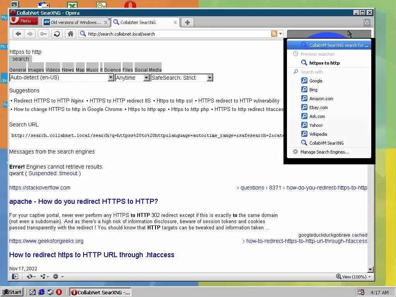Viewport: 396px width, 297px height.
Task: Choose Ask.com in the search engine list
Action: 329,116
